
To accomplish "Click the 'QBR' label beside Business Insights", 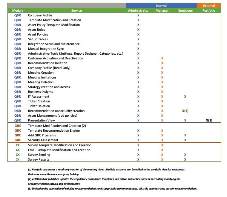I will click(x=18, y=92).
